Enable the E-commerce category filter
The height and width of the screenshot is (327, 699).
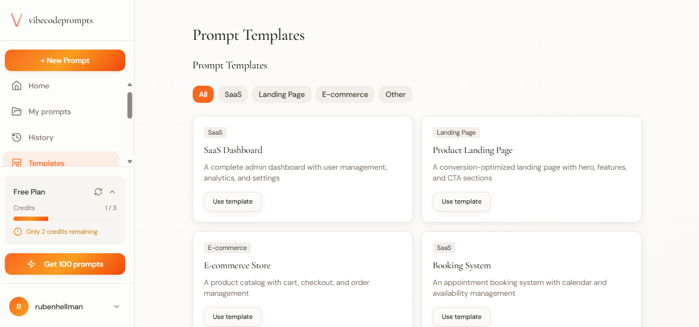pos(345,94)
